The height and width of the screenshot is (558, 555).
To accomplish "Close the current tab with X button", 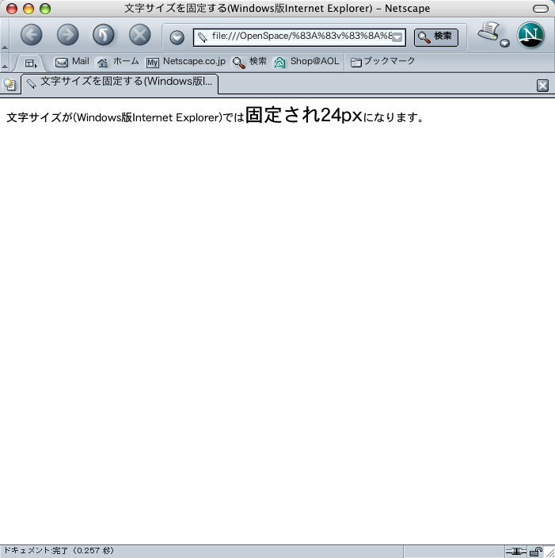I will [x=542, y=86].
